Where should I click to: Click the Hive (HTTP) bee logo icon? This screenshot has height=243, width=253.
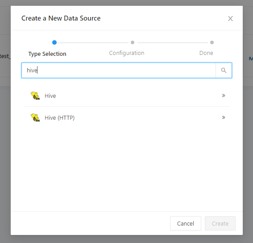35,117
